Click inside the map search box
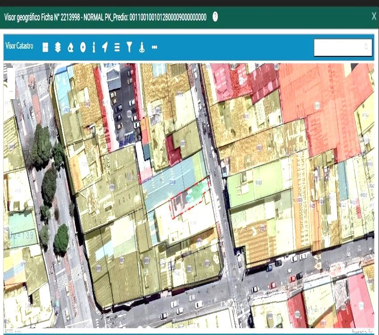Screen dimensions: 379x335 (x=339, y=47)
